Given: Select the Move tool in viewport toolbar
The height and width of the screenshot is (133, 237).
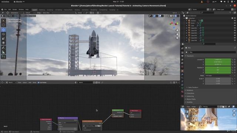Looking at the screenshot, I should [x=3, y=30].
